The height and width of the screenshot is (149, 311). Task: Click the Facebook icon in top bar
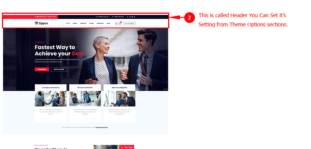[x=128, y=17]
